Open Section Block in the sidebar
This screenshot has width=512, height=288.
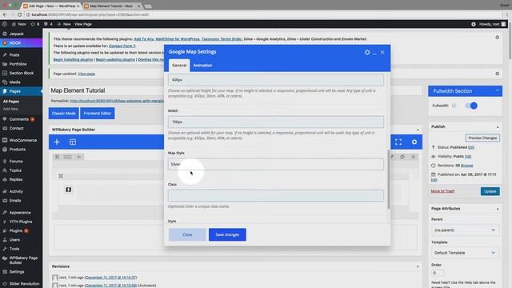(22, 73)
